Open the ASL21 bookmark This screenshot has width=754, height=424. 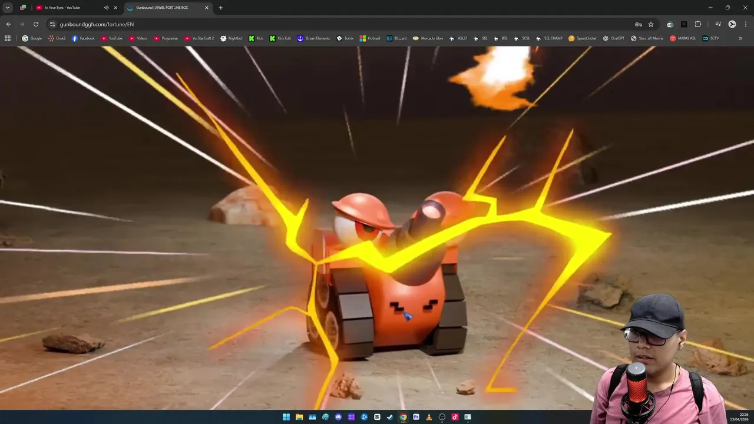[x=458, y=38]
